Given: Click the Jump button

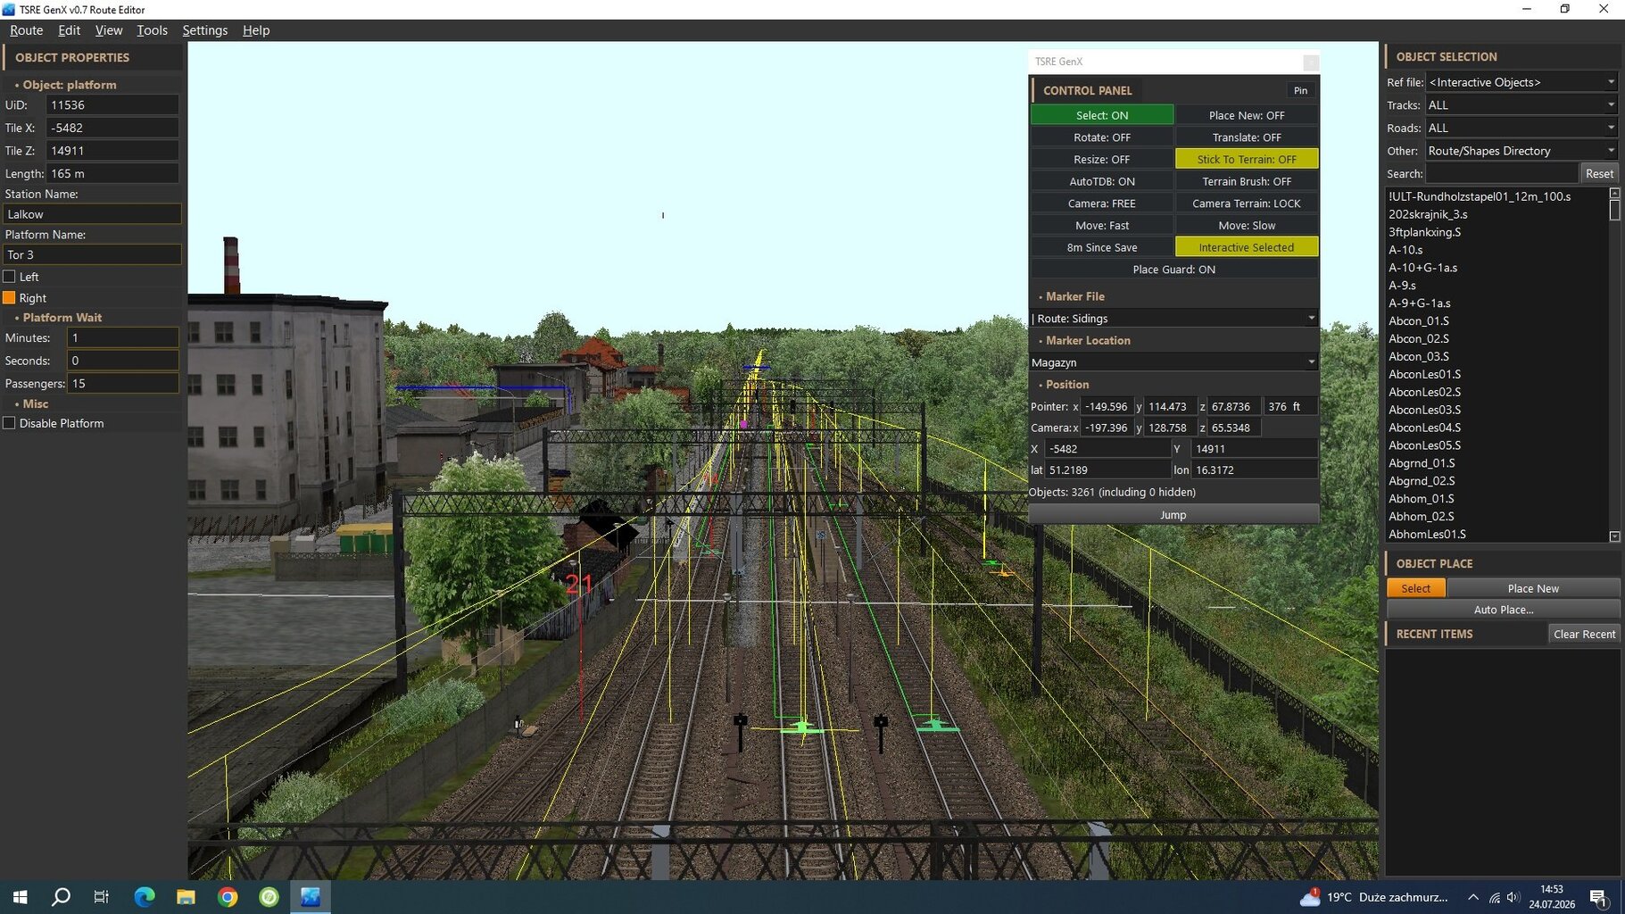Looking at the screenshot, I should (x=1173, y=515).
